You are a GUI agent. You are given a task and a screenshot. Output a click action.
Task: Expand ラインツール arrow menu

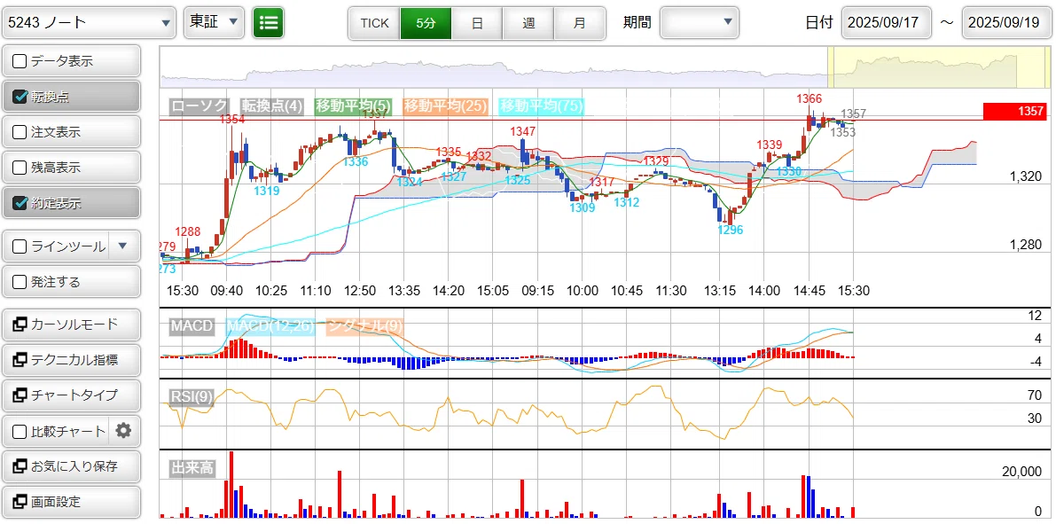tap(121, 246)
